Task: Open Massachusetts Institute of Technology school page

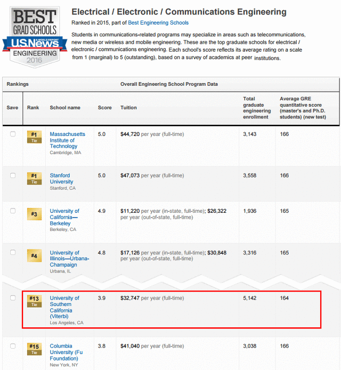Action: 68,140
